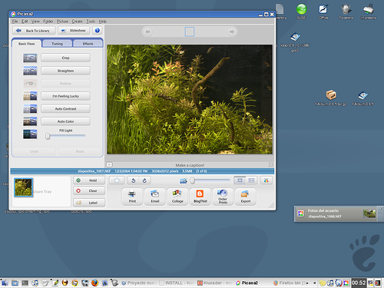Click the Fill Light slider handle
The image size is (384, 288).
[x=48, y=136]
